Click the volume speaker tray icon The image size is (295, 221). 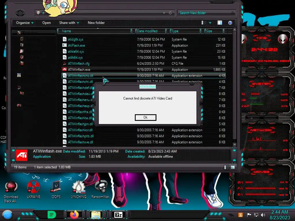[x=263, y=215]
